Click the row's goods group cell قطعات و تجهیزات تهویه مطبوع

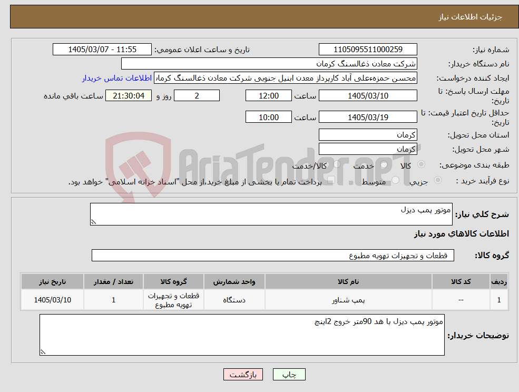pos(173,300)
